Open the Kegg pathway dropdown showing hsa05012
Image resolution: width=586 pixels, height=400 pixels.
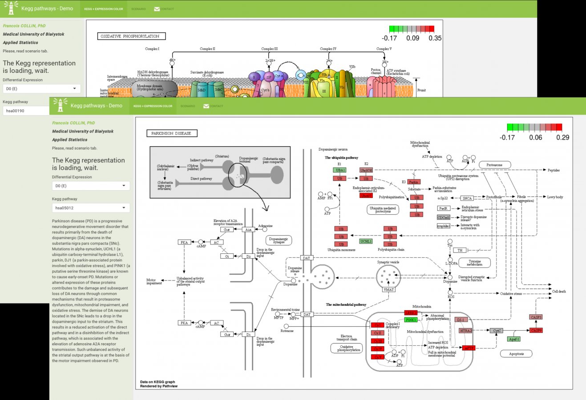pos(91,208)
